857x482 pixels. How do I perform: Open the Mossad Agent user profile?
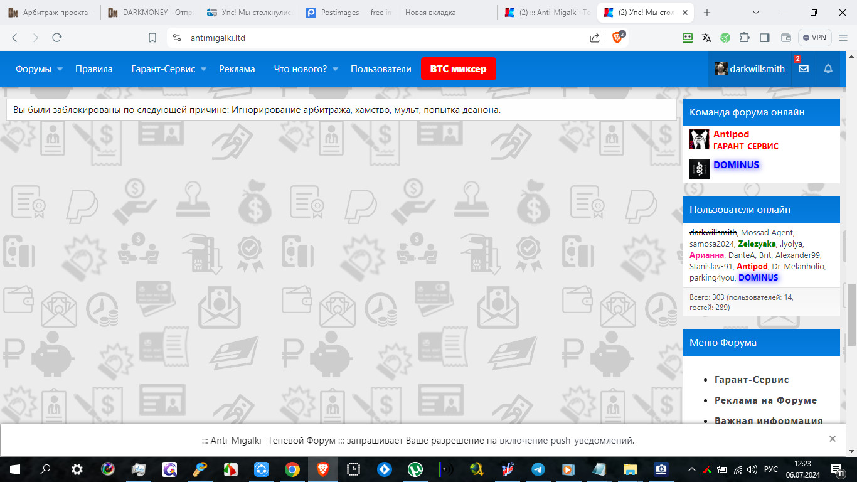[x=767, y=232]
